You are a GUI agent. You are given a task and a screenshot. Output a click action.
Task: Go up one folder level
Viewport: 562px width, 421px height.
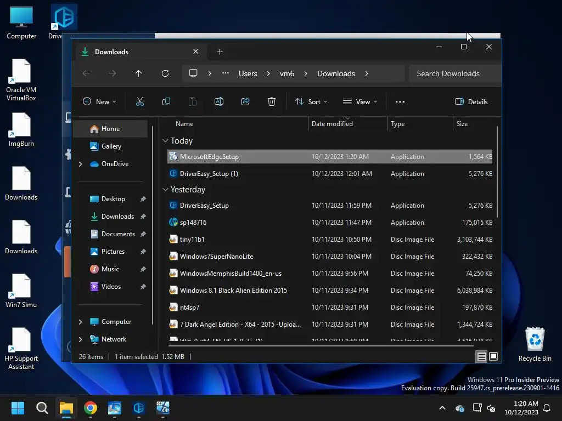[x=139, y=73]
